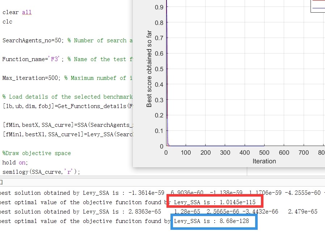The width and height of the screenshot is (325, 232).
Task: Click the 'clear all' code line
Action: click(17, 12)
